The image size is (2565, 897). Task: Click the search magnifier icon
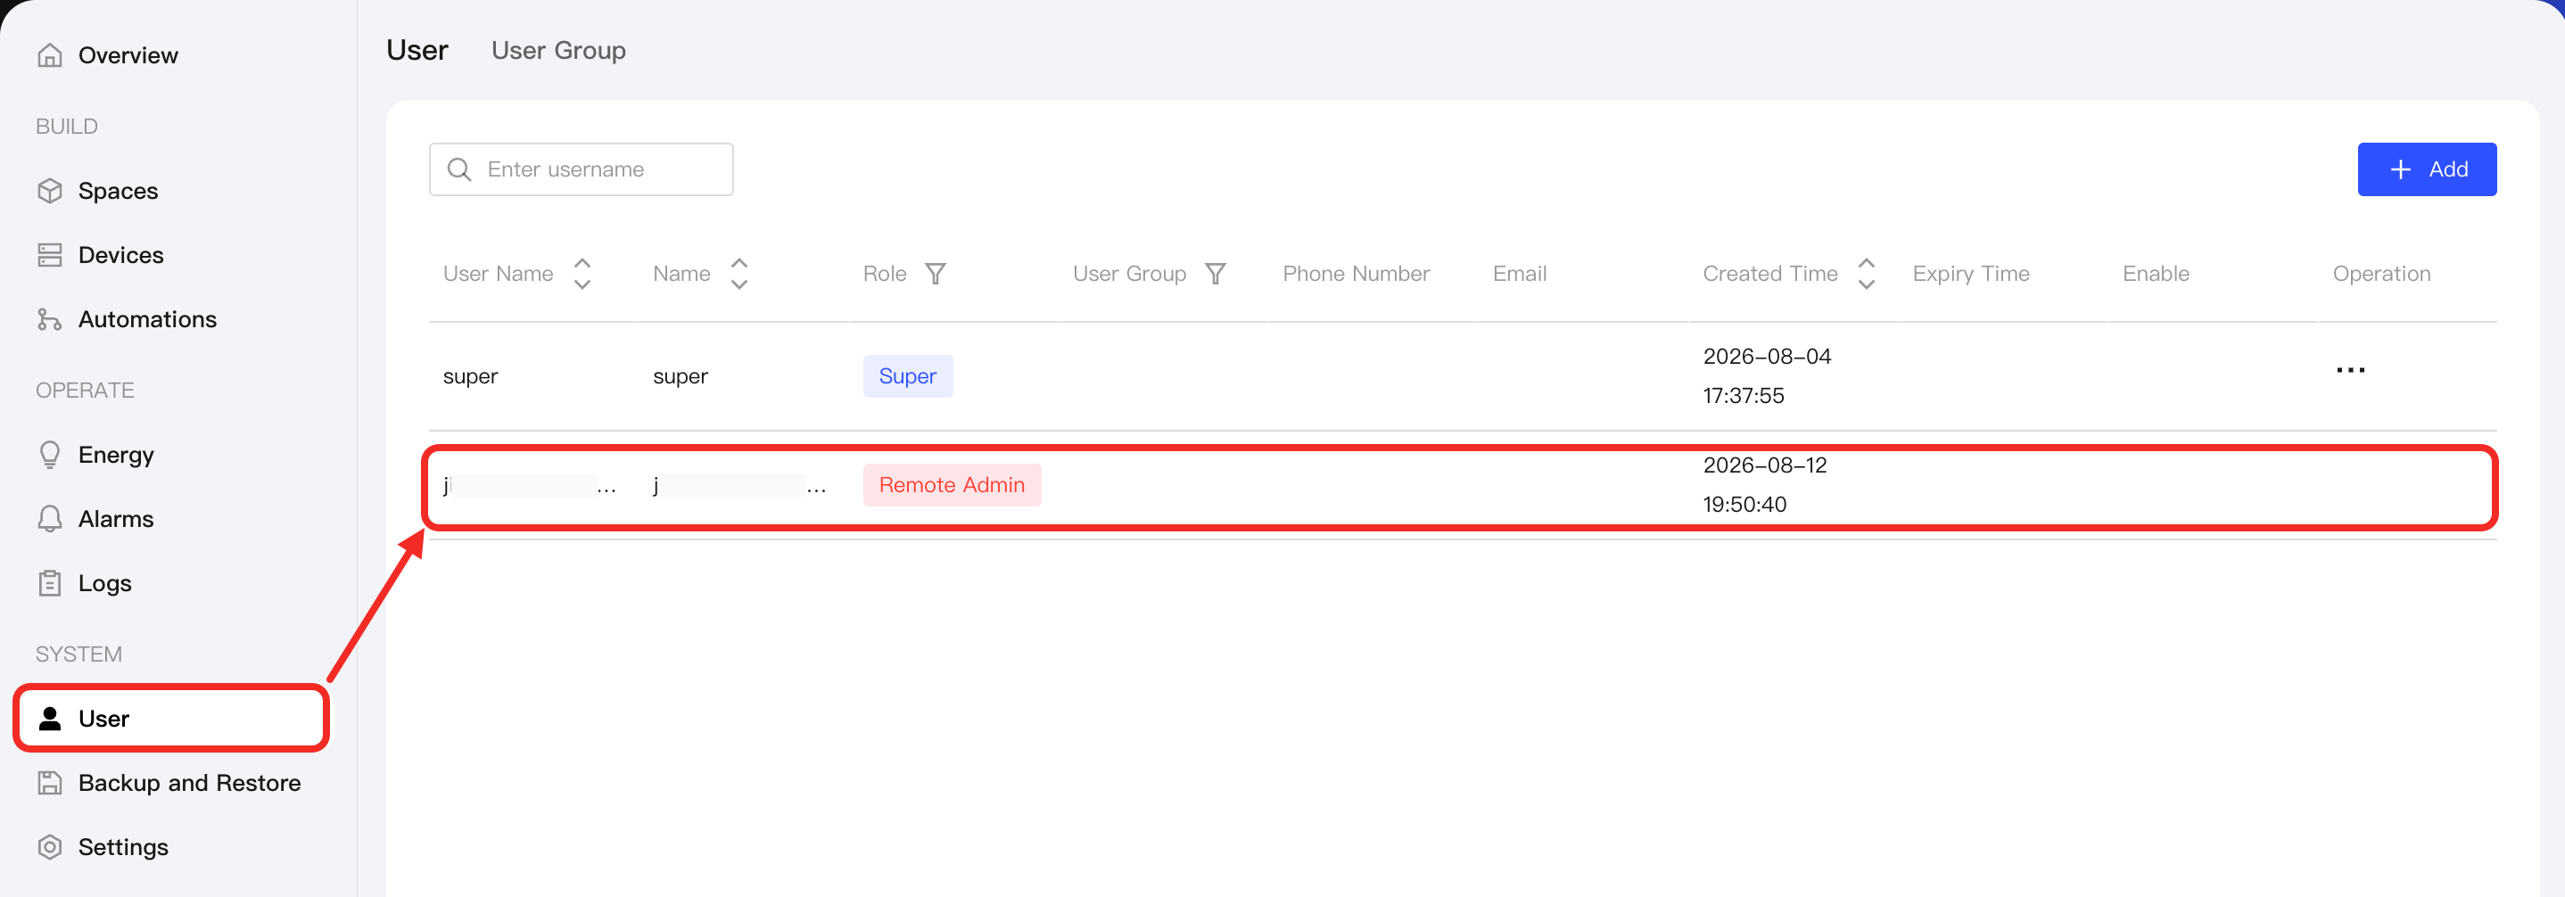(x=459, y=170)
